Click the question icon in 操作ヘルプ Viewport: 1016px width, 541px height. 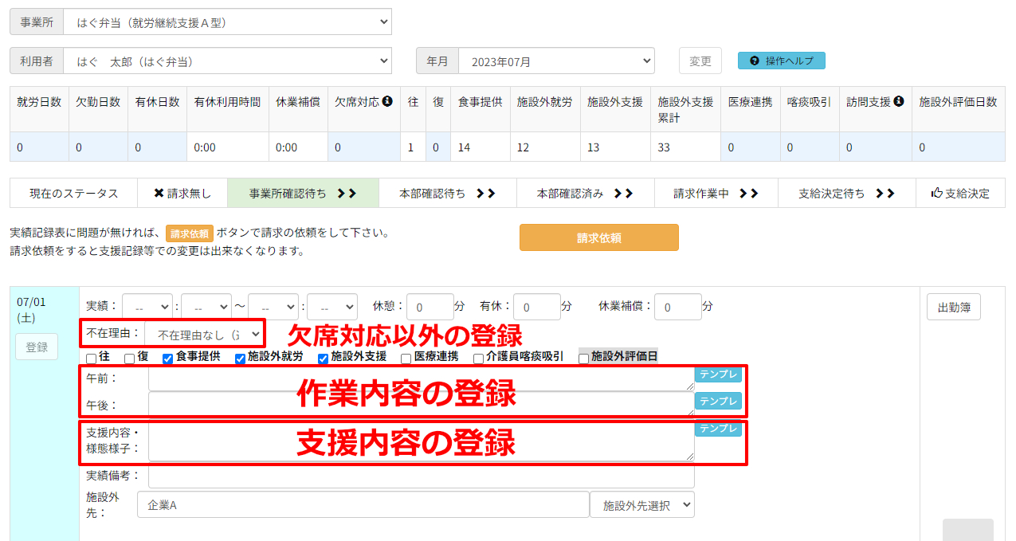[755, 61]
